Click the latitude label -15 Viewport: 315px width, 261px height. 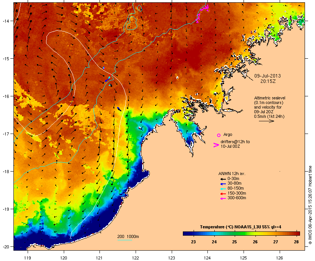pyautogui.click(x=5, y=59)
